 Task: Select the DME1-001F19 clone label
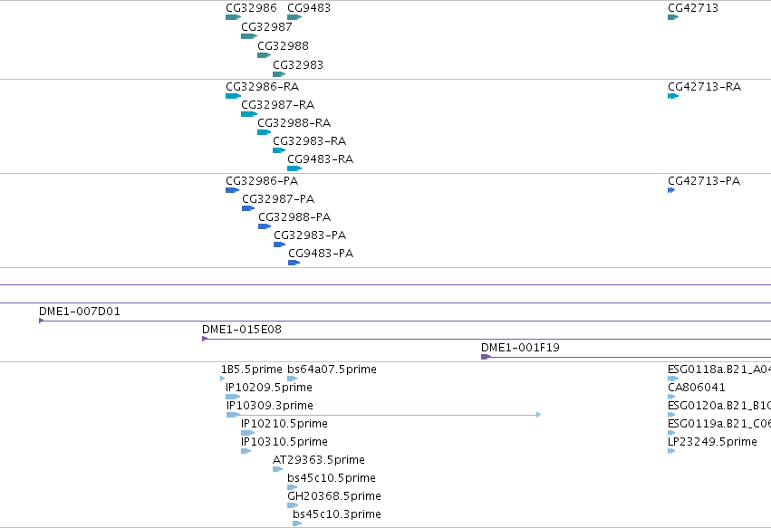click(x=520, y=348)
